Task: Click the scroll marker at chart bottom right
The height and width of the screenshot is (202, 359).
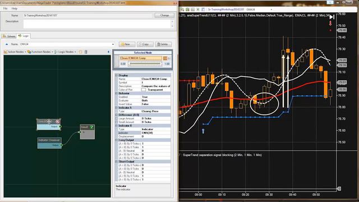Action: point(339,189)
